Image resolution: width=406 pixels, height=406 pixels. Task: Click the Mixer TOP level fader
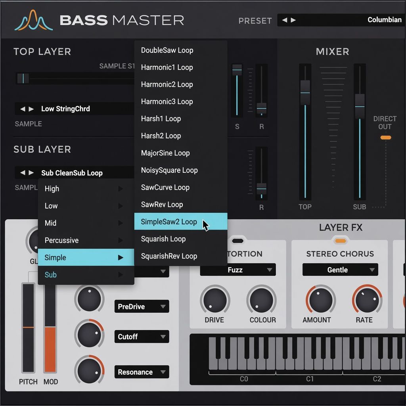(x=305, y=92)
